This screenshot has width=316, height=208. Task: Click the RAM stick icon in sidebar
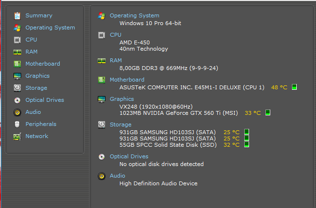tap(17, 52)
